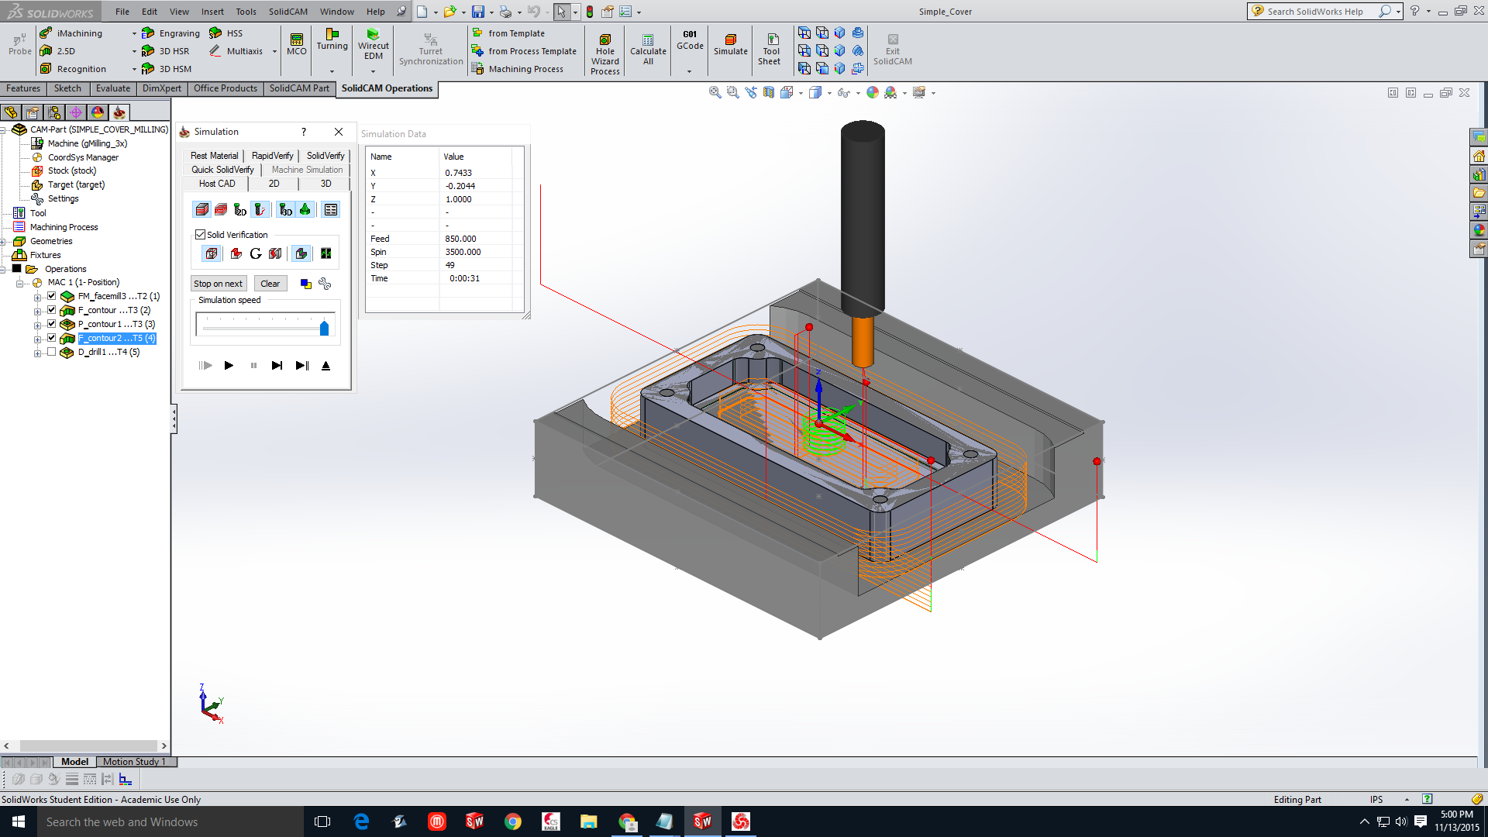Uncheck the P_contour1 operation checkbox
This screenshot has width=1488, height=837.
tap(52, 324)
